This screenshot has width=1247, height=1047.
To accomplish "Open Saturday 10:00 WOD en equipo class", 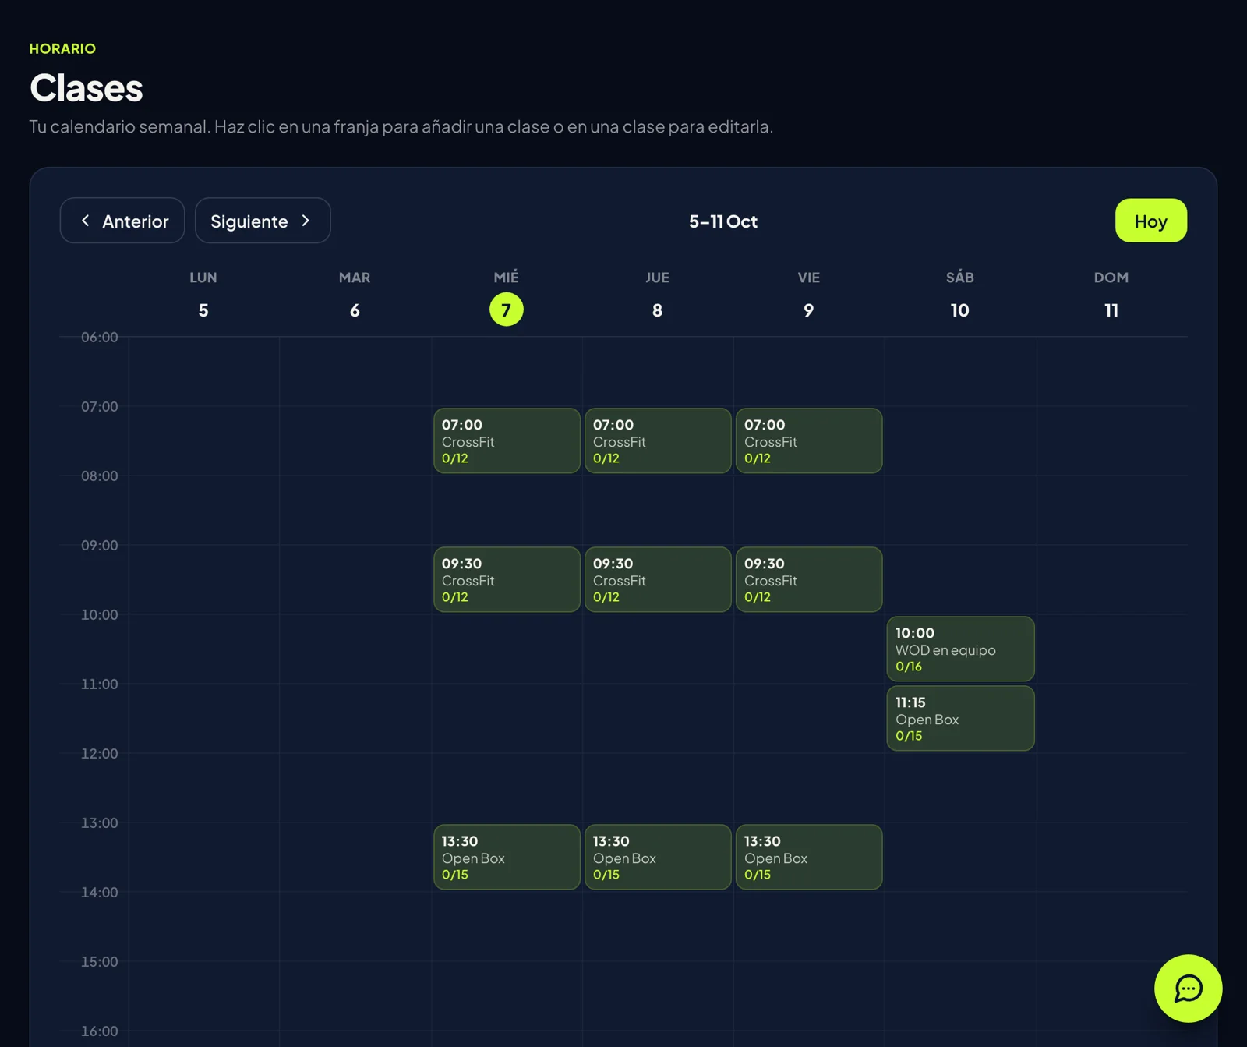I will pyautogui.click(x=960, y=649).
